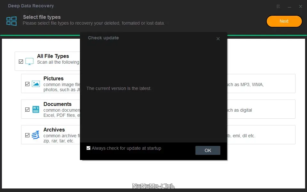Click the 'zip, rar, tar, etc.' description text
Viewport: 307px width, 192px height.
[x=59, y=141]
